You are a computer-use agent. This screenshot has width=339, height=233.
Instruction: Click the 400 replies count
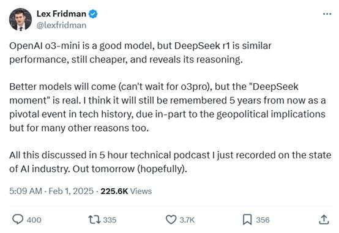pos(34,220)
